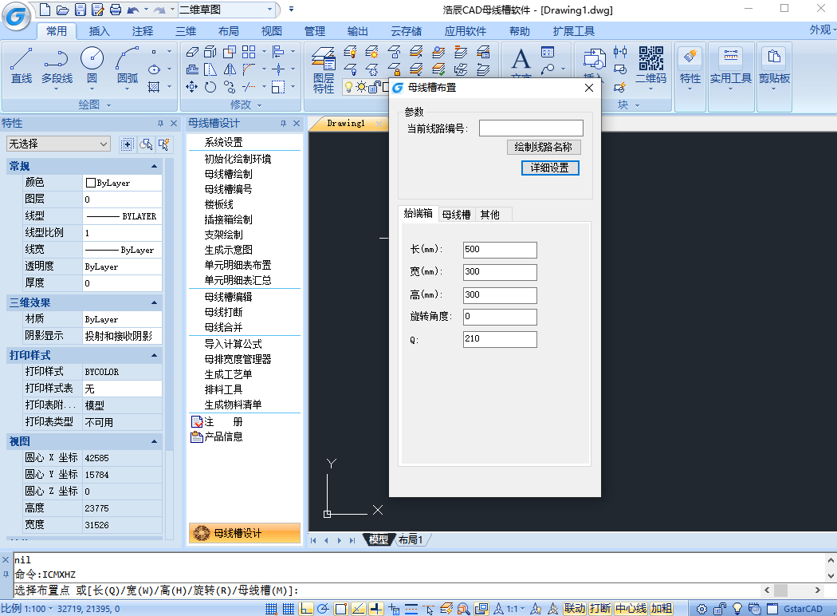Select the eraser tool in 修改 panel
This screenshot has height=616, width=837.
[192, 52]
